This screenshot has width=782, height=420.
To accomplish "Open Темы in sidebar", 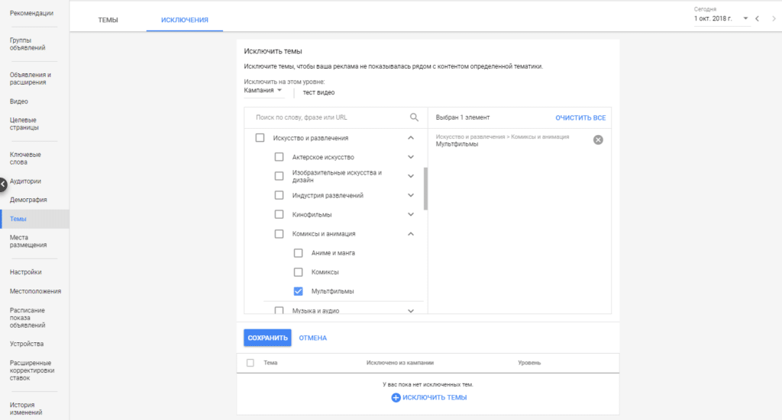I will [x=35, y=219].
